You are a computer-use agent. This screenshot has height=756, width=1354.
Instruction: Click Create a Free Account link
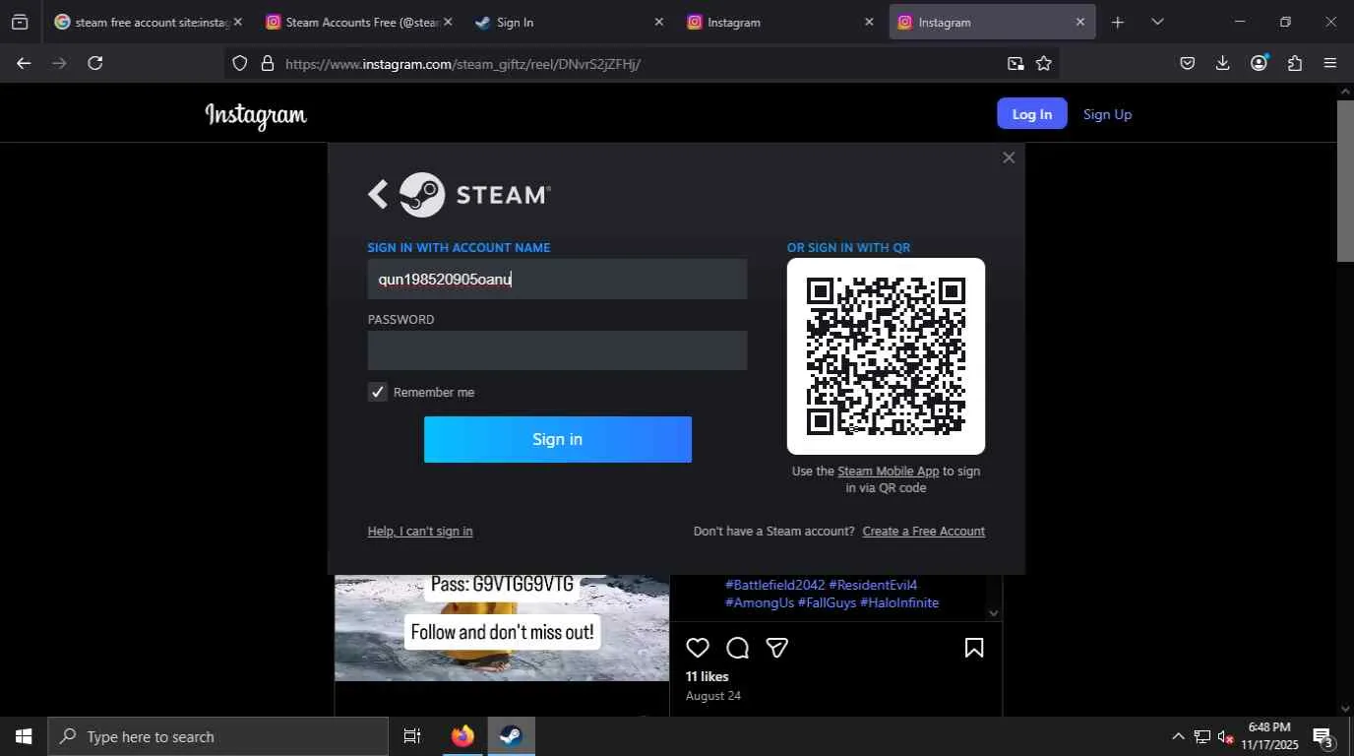click(923, 532)
